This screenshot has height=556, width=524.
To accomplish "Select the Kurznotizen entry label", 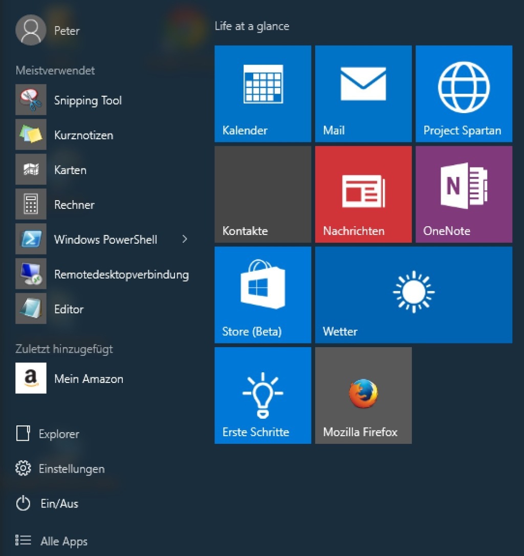I will tap(84, 135).
